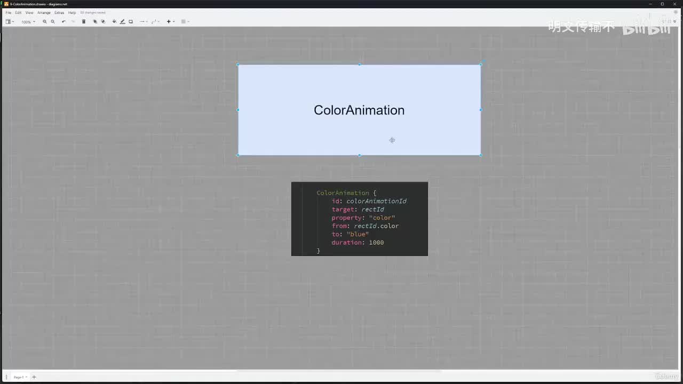Click the ColorAnimation code snippet image

[360, 219]
